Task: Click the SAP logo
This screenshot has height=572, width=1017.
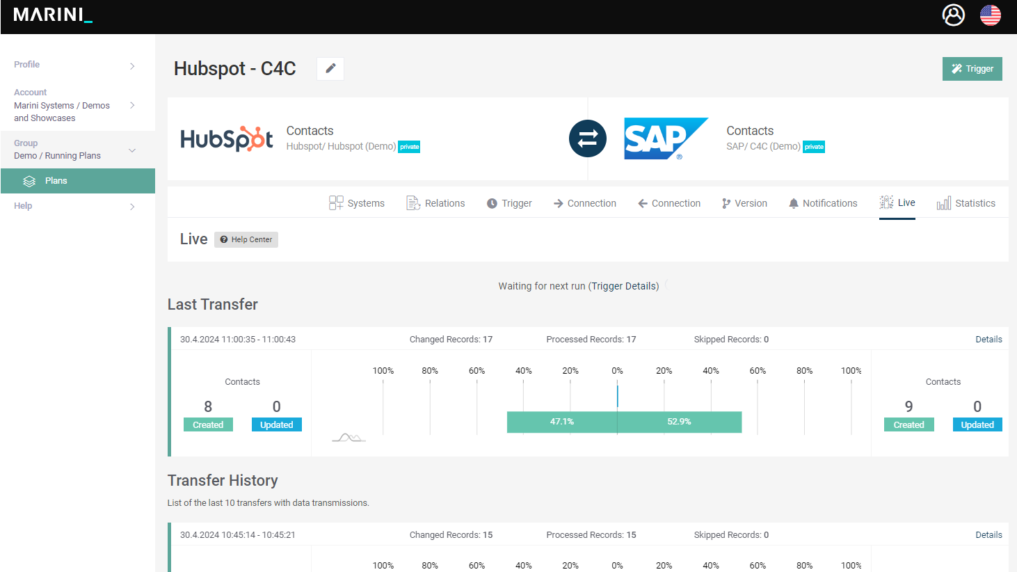Action: coord(665,138)
